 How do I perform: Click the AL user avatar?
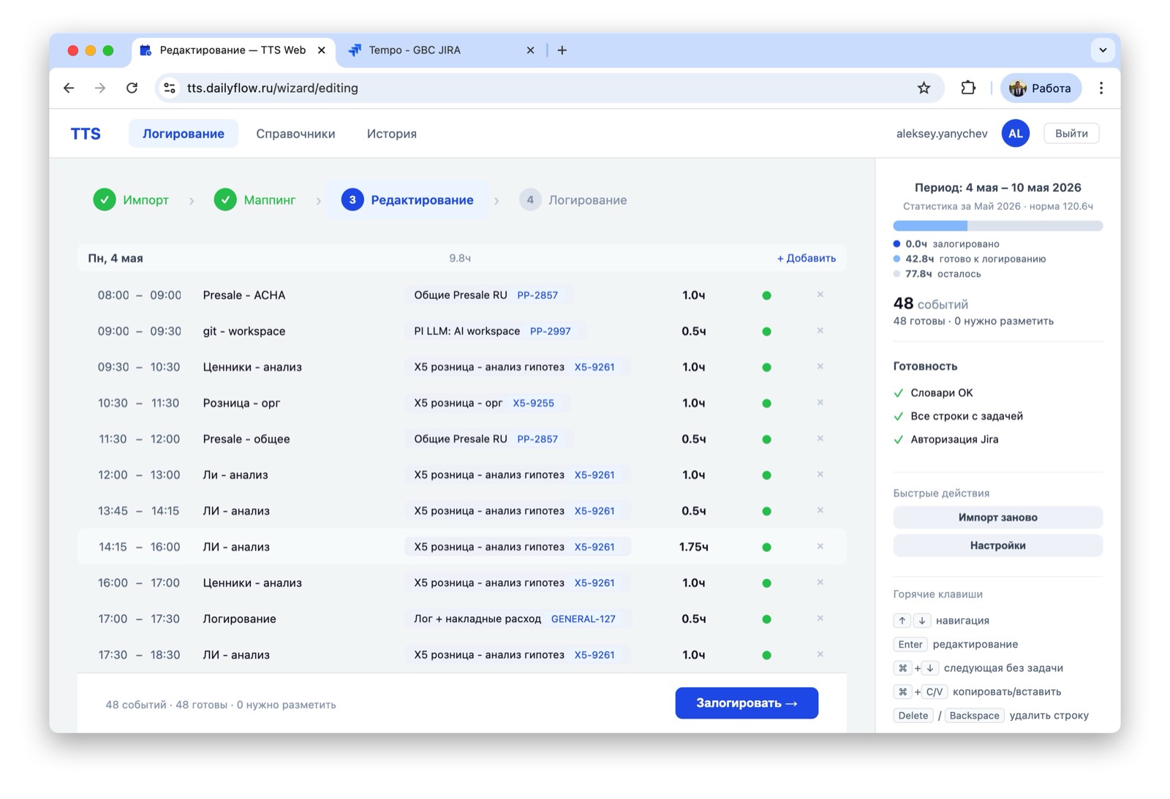(1015, 133)
